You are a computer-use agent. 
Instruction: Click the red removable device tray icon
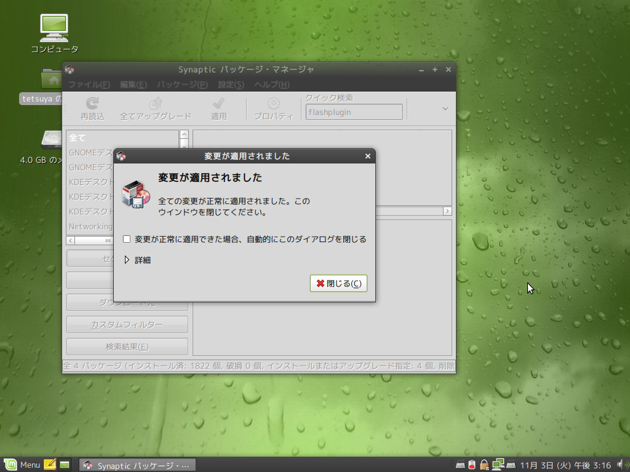(472, 465)
